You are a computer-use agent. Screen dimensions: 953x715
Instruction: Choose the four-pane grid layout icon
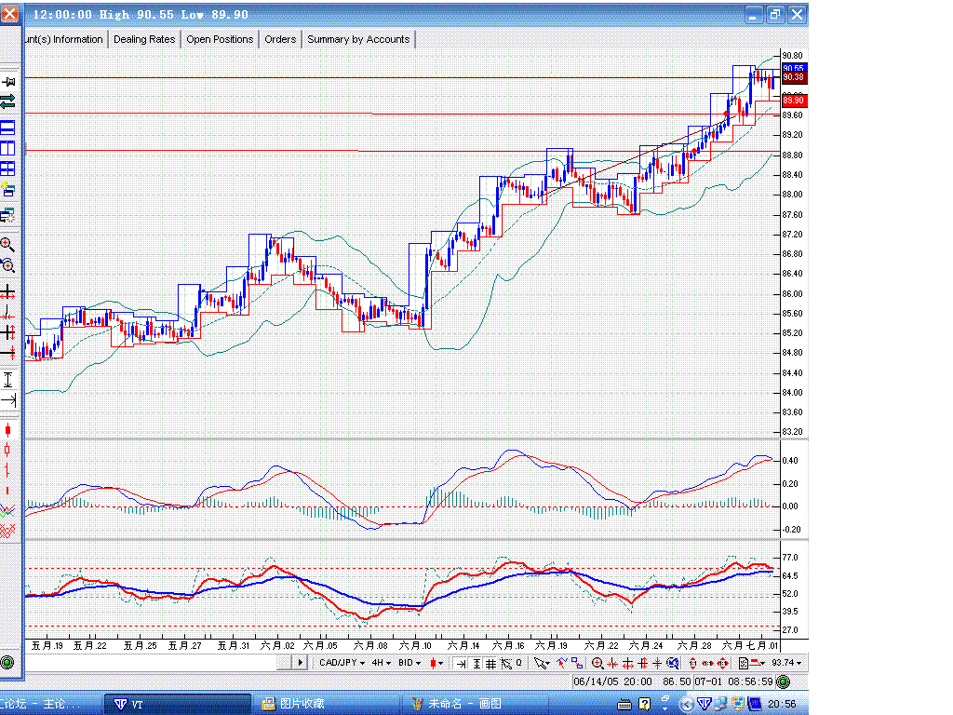tap(7, 169)
